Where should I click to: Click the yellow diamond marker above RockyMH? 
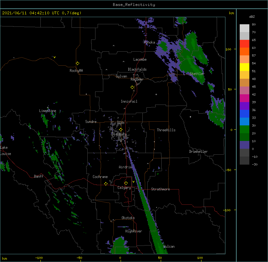[77, 63]
